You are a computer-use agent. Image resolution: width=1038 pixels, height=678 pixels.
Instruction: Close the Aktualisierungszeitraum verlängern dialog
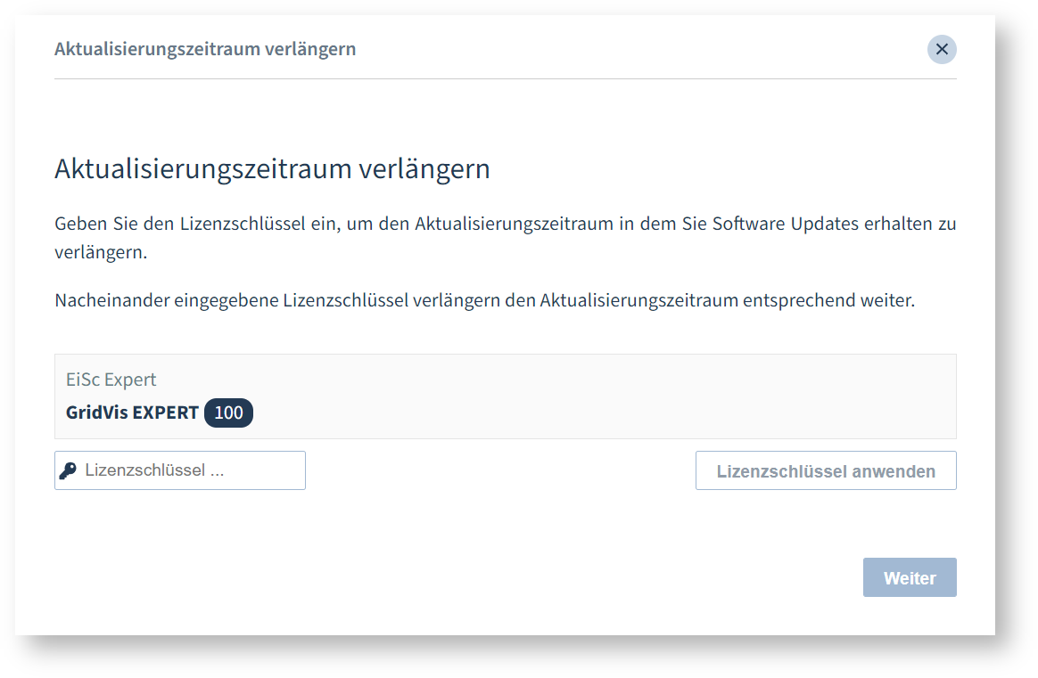[942, 50]
